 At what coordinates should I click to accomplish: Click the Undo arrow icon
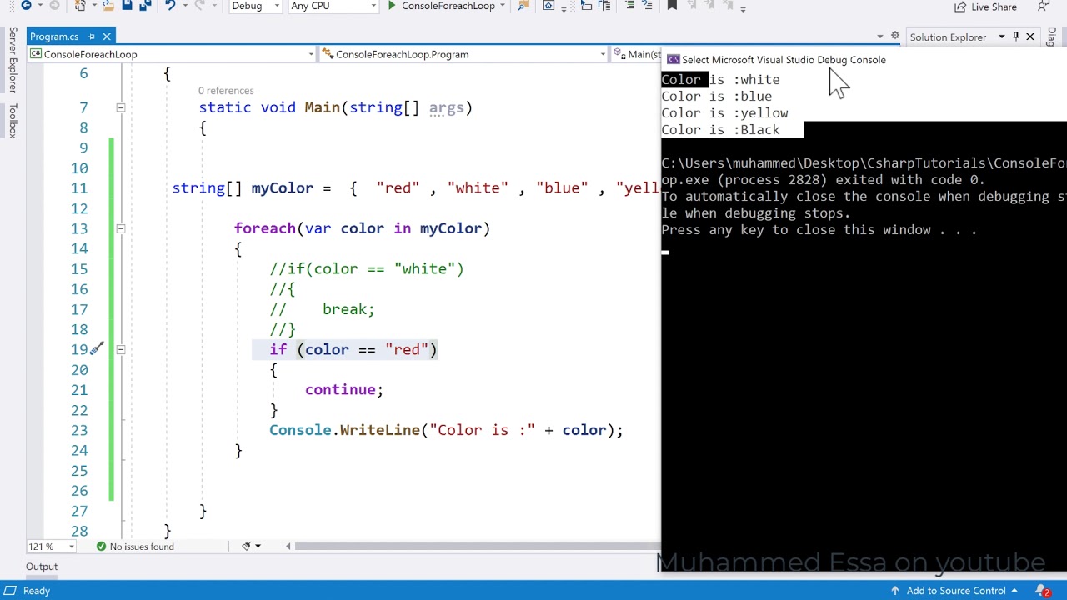[x=170, y=6]
